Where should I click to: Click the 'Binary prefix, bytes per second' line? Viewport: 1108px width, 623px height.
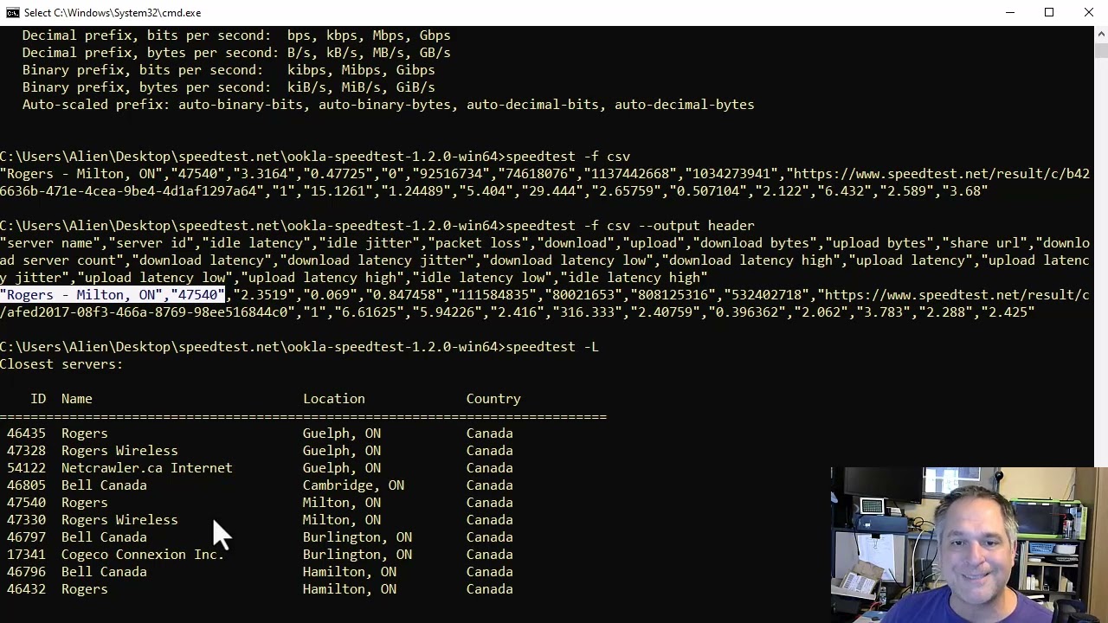pos(229,87)
